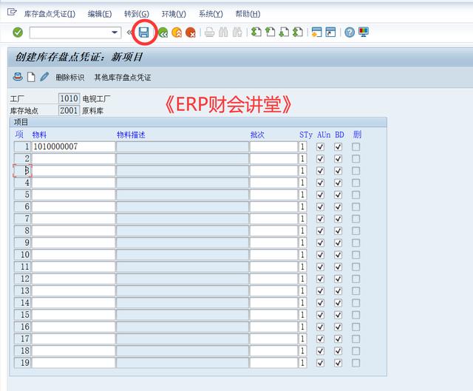The height and width of the screenshot is (391, 473).
Task: Click the empty material field in row 12
Action: [73, 279]
